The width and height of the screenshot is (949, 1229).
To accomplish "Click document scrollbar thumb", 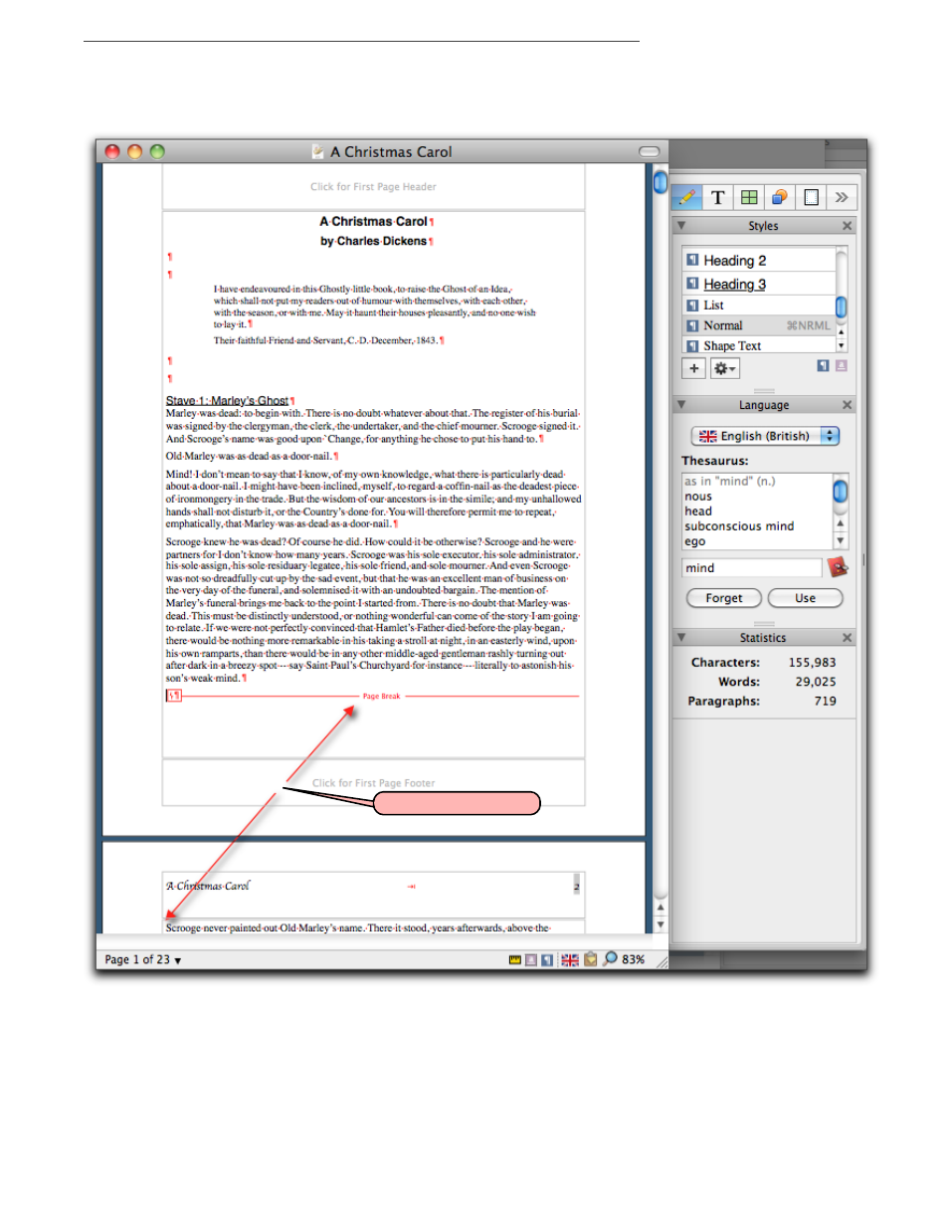I will [661, 182].
